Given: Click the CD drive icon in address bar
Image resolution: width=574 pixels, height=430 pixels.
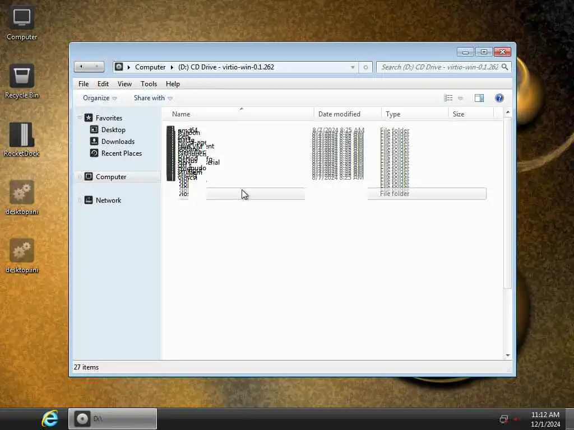Looking at the screenshot, I should (x=119, y=67).
